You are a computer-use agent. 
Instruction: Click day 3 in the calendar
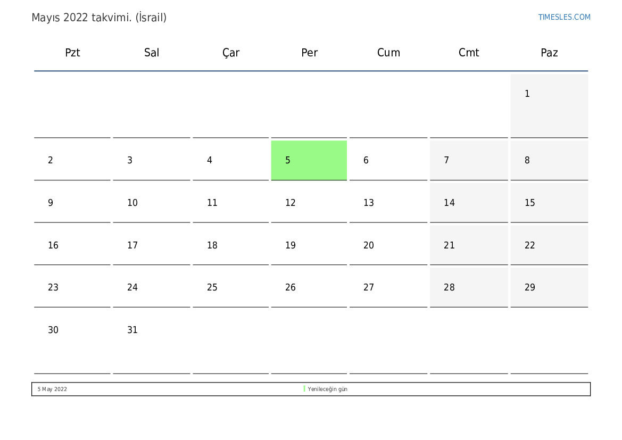[x=152, y=160]
